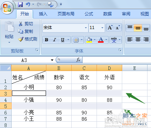Image resolution: width=151 pixels, height=128 pixels.
Task: Open the Name Box dropdown arrow
Action: (x=52, y=60)
